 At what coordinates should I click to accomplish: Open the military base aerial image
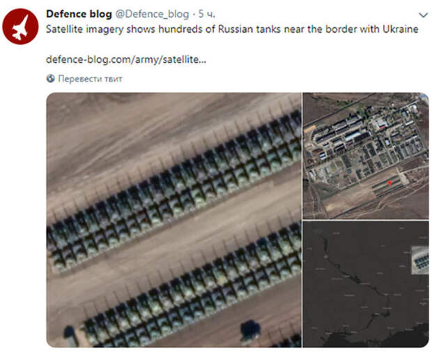pos(366,156)
